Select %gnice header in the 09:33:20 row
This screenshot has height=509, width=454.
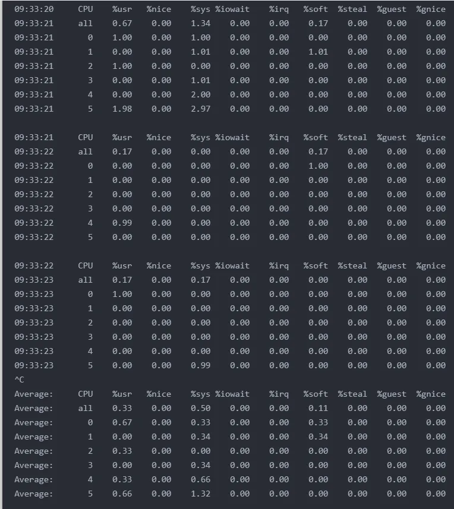(x=431, y=9)
